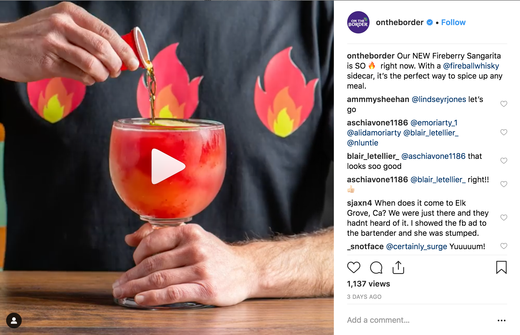Open the On The Border profile picture
This screenshot has height=335, width=520.
tap(358, 22)
